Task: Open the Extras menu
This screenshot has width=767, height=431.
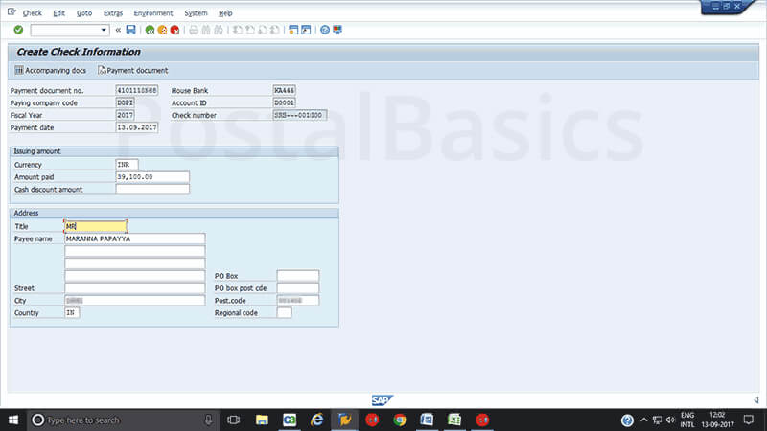Action: coord(112,13)
